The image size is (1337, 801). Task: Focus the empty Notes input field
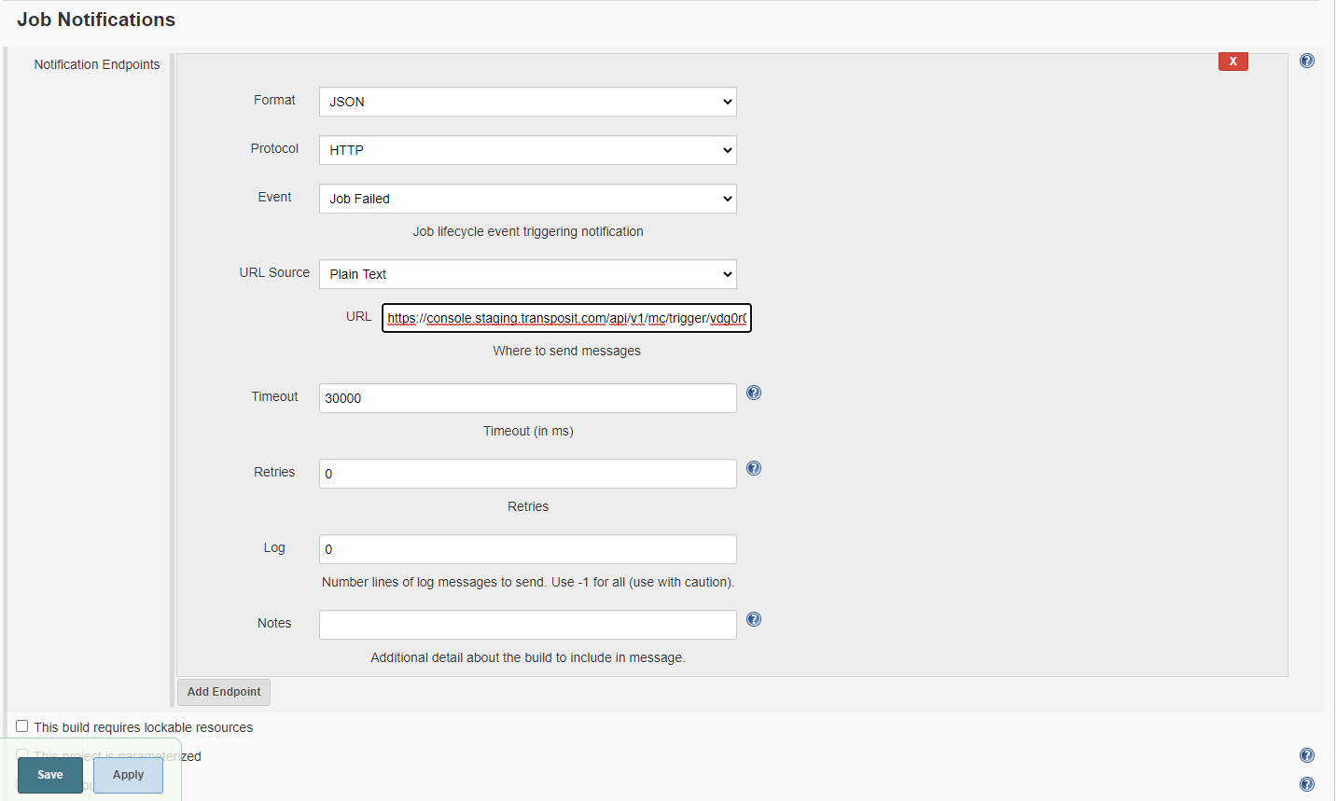(528, 625)
